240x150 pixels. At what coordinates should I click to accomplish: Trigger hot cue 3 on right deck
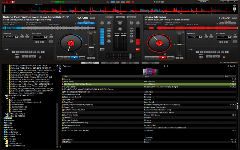pyautogui.click(x=234, y=24)
